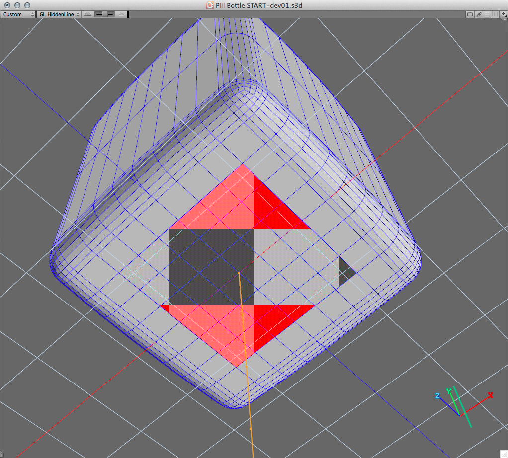Click the low-smoothness mountain icon

(x=87, y=14)
